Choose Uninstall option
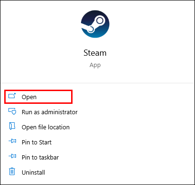 (x=33, y=173)
